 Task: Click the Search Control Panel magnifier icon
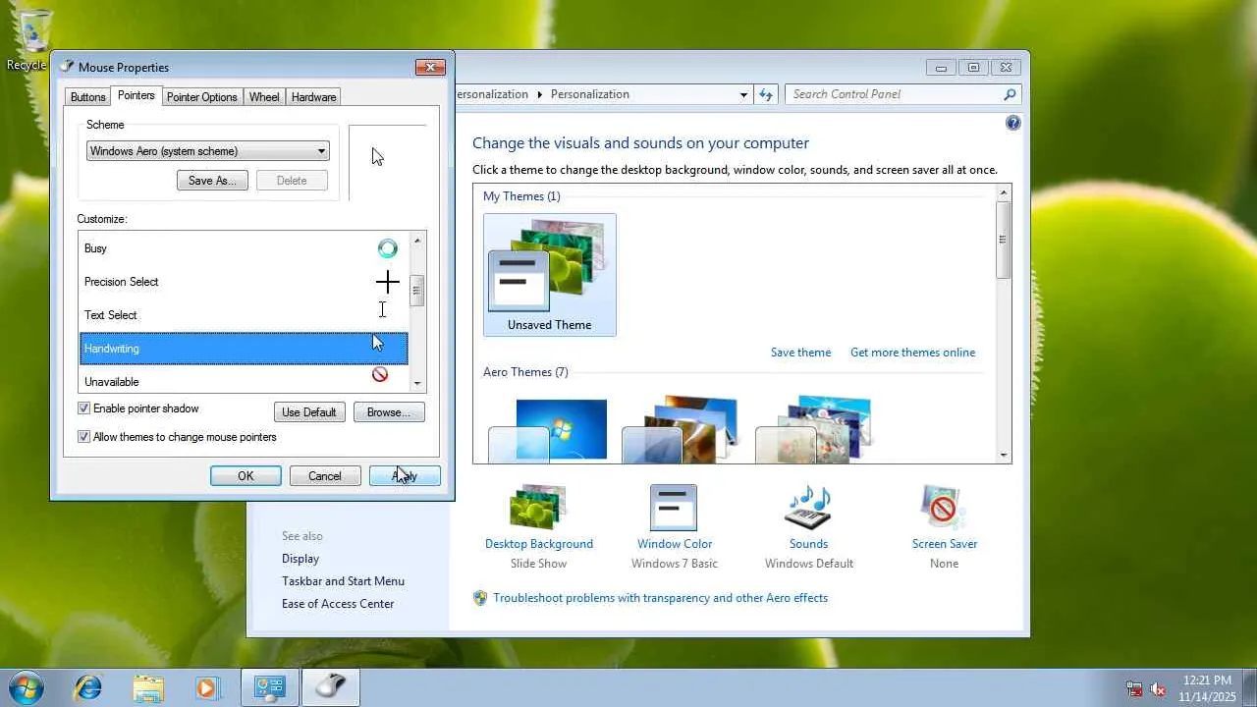(1010, 94)
